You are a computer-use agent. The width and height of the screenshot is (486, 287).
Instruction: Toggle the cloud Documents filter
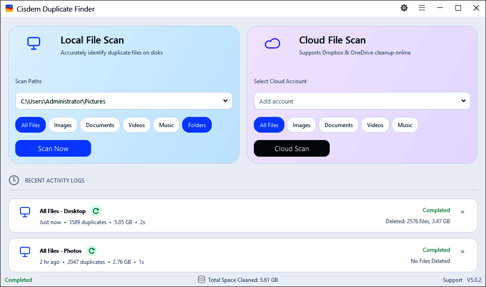(339, 125)
